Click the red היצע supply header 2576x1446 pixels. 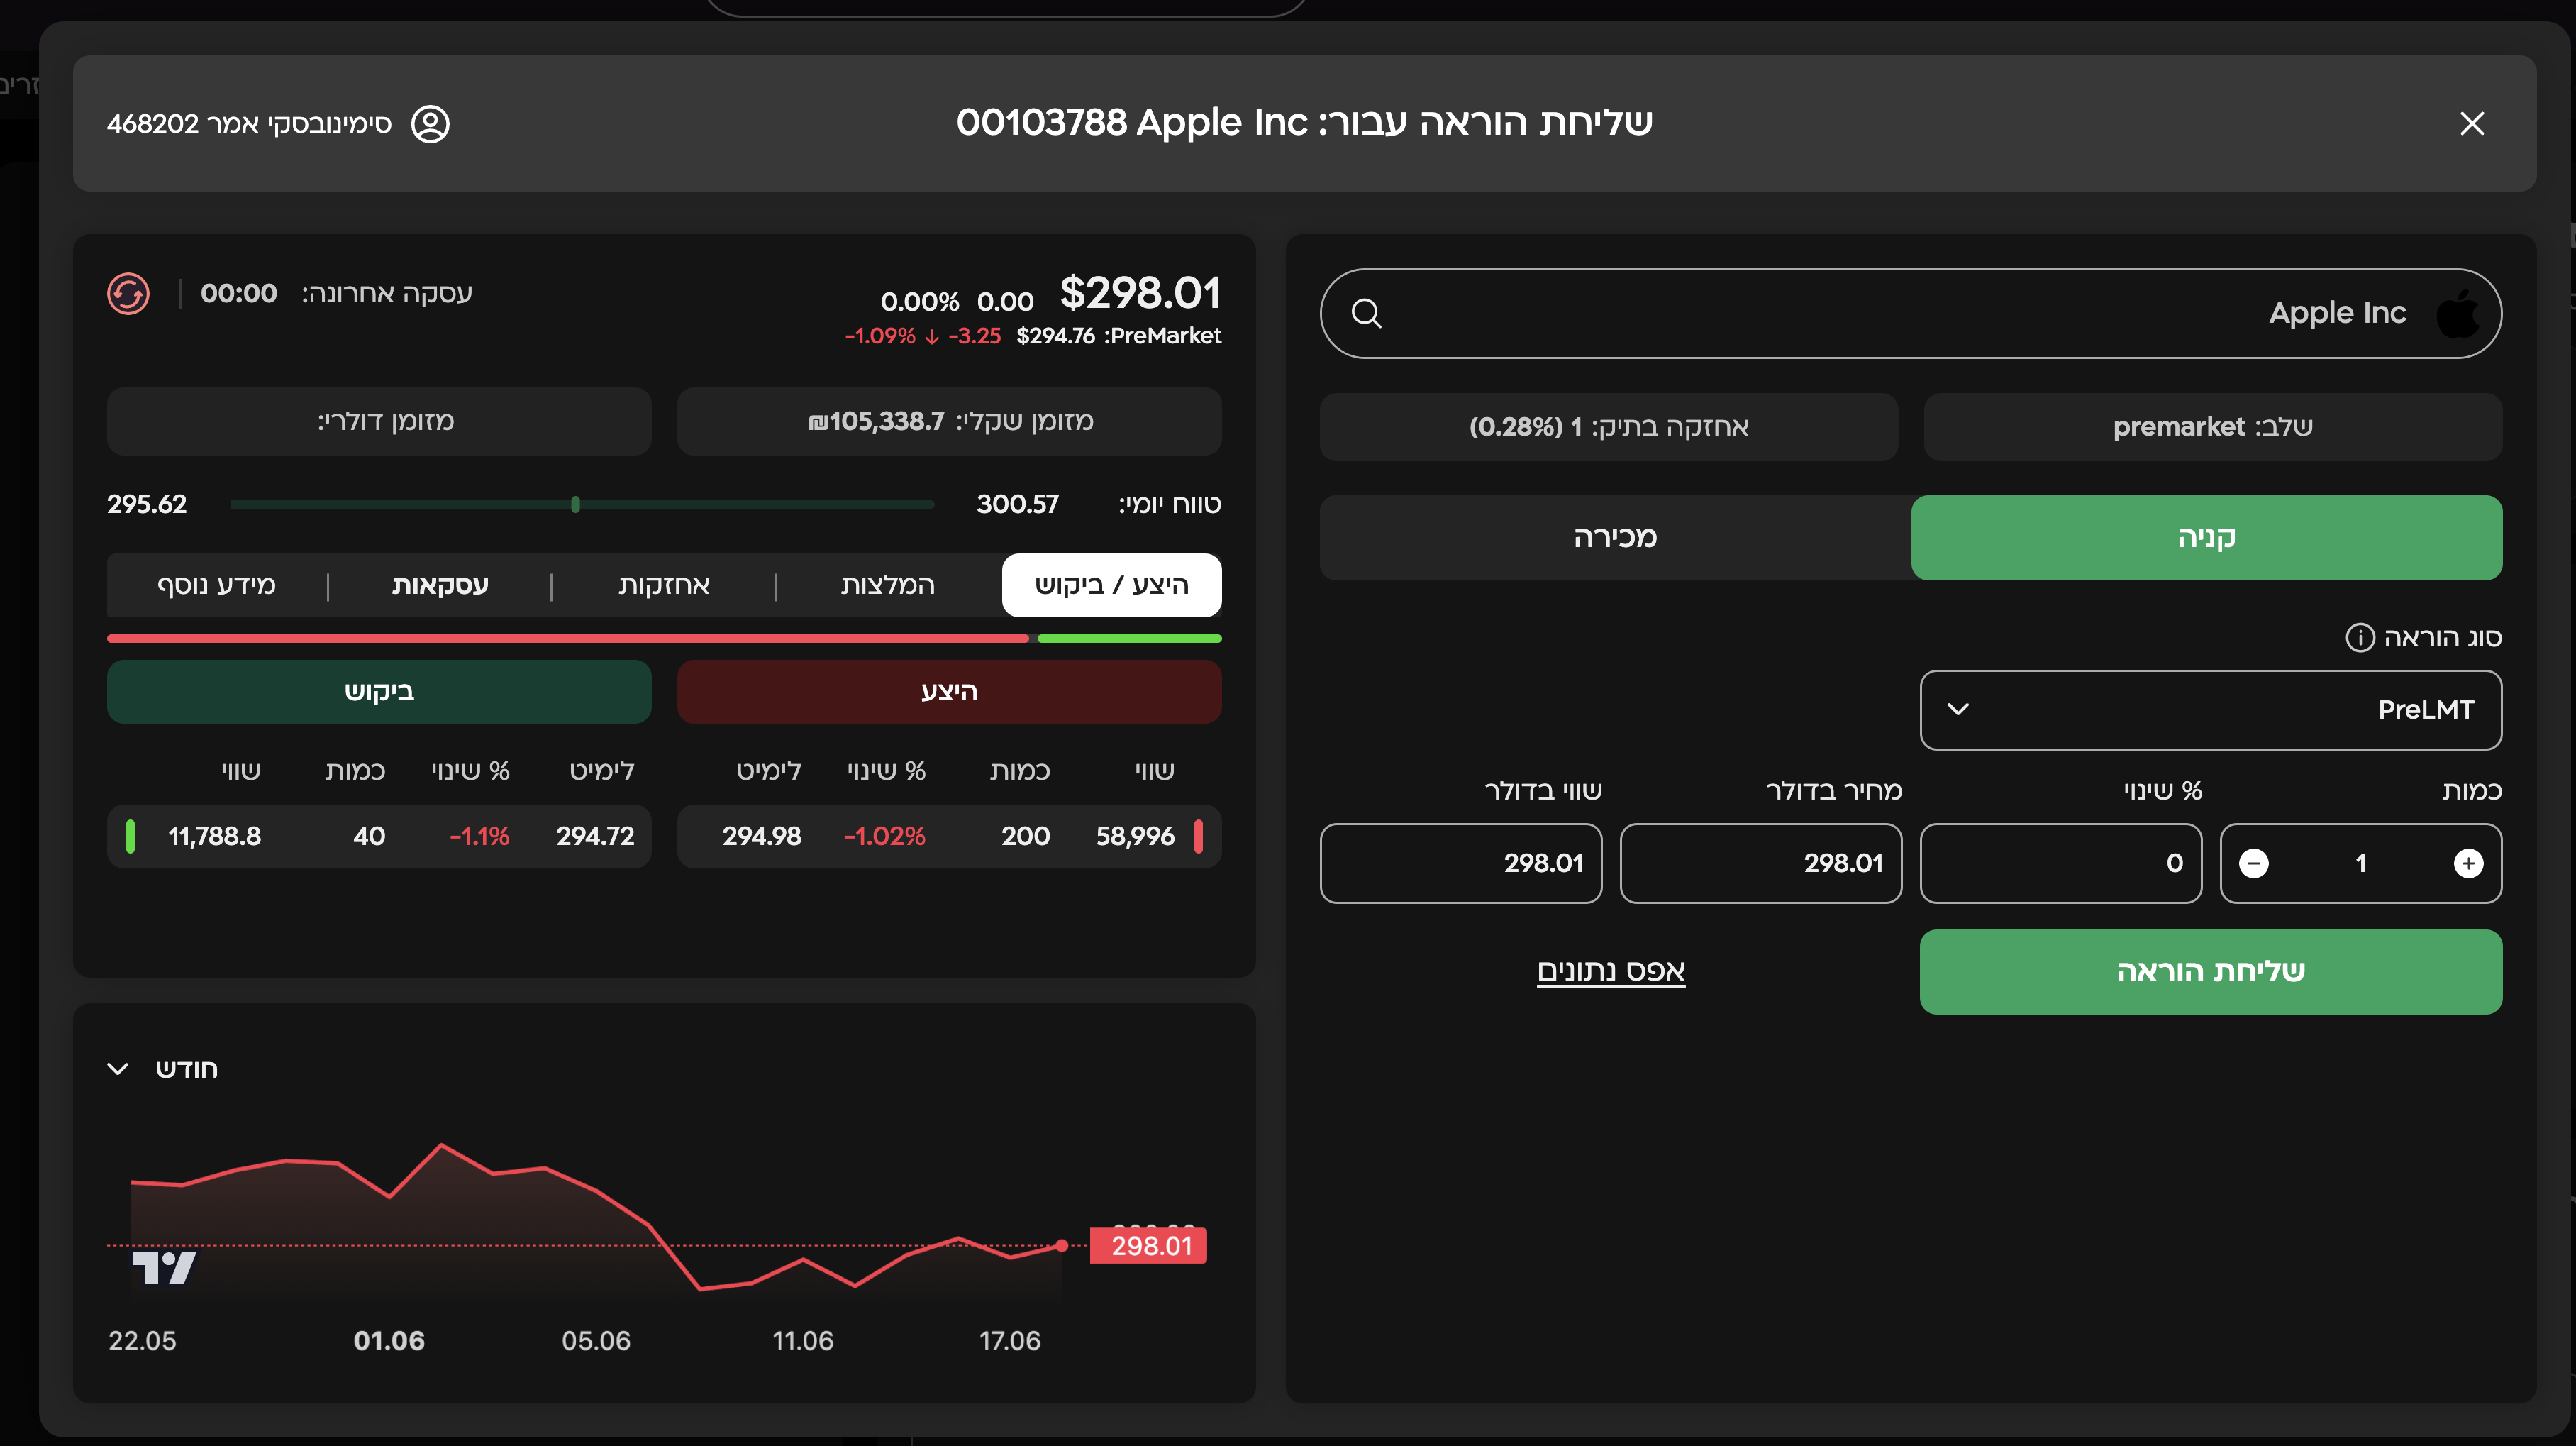(949, 692)
